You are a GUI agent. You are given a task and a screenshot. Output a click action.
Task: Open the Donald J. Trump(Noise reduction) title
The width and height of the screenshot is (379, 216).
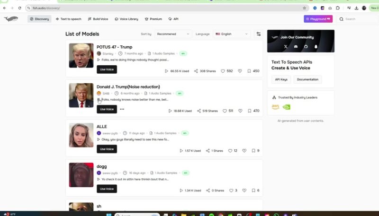point(128,87)
